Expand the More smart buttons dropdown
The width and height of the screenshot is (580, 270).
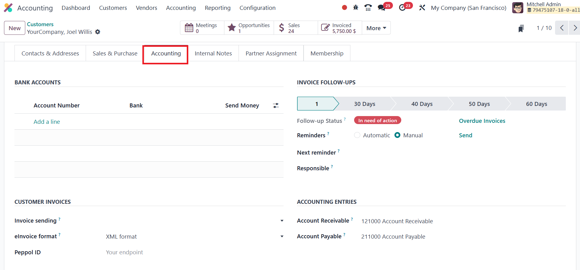(376, 28)
